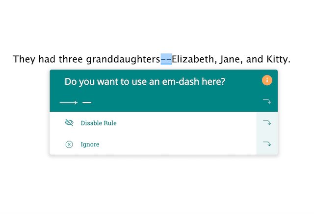Click the curved arrow in the em-dash suggestion row

tap(267, 101)
